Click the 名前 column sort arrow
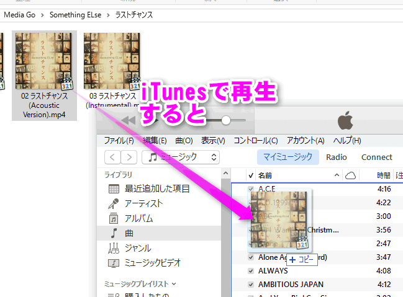This screenshot has width=403, height=297. [337, 175]
